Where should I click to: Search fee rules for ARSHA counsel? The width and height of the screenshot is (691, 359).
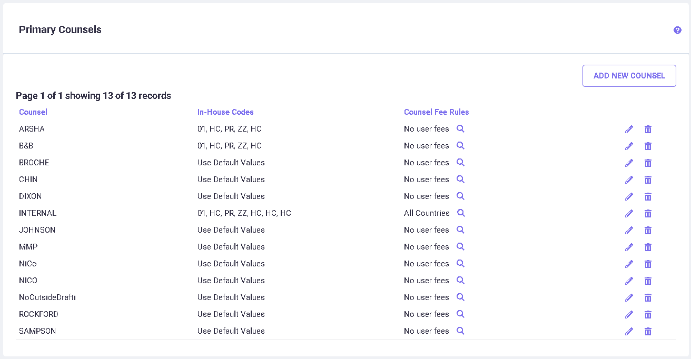click(x=460, y=129)
